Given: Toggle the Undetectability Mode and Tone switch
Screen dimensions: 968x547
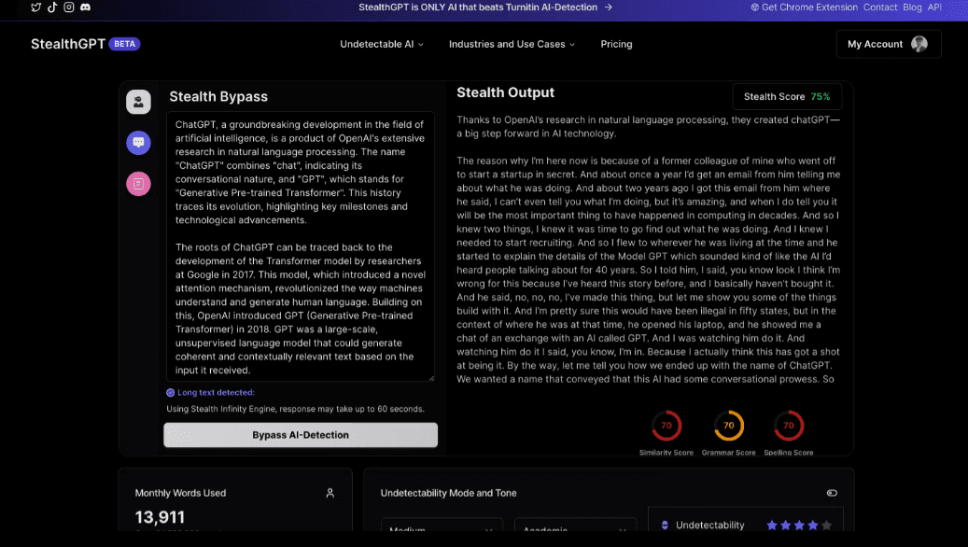Looking at the screenshot, I should coord(832,493).
